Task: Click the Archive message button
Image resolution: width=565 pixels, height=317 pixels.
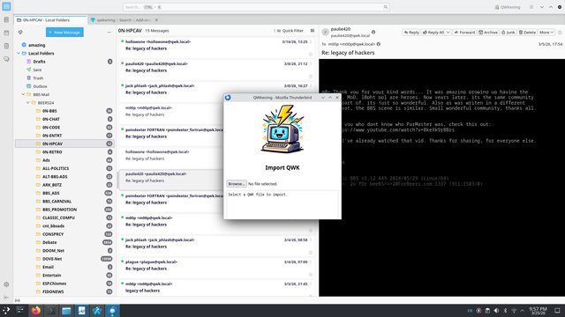Action: 488,33
